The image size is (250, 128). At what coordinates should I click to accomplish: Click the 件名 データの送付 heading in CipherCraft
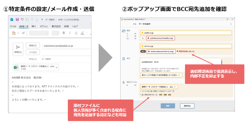pyautogui.click(x=144, y=24)
